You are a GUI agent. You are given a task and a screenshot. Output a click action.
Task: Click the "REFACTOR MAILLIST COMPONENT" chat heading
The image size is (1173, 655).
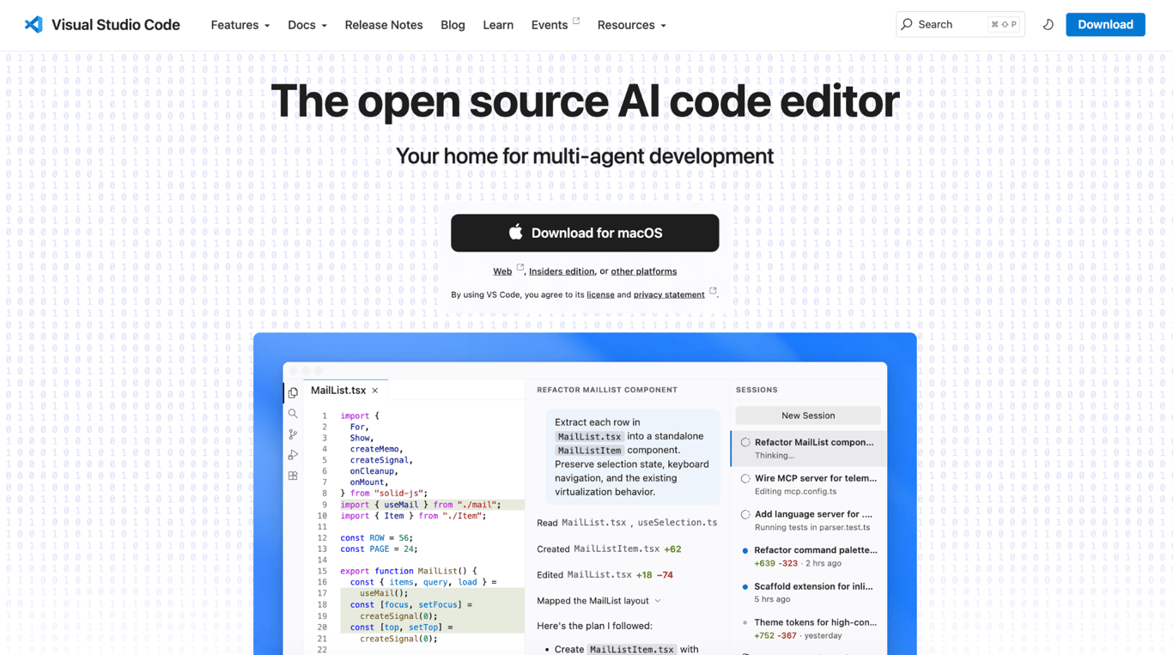point(607,390)
